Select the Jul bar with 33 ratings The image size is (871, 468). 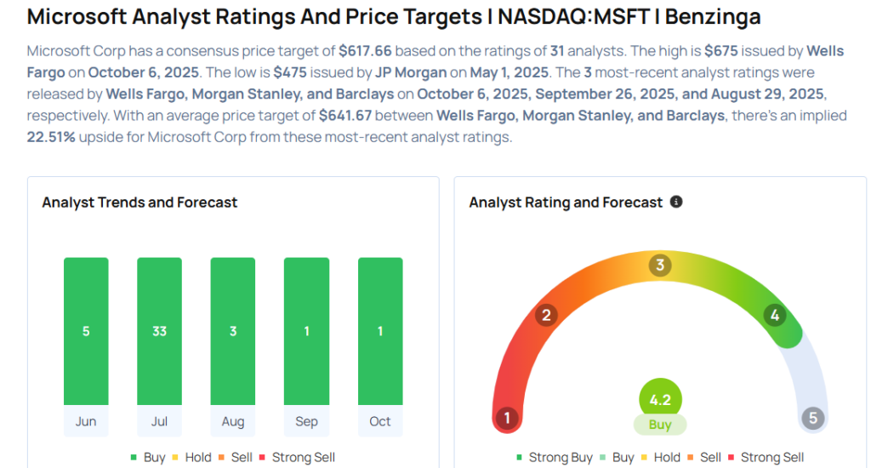point(159,331)
